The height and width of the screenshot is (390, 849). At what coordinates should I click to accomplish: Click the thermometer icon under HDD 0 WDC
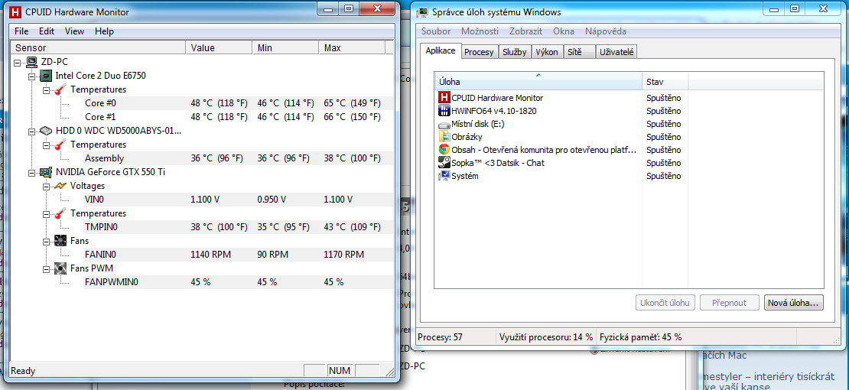click(60, 145)
